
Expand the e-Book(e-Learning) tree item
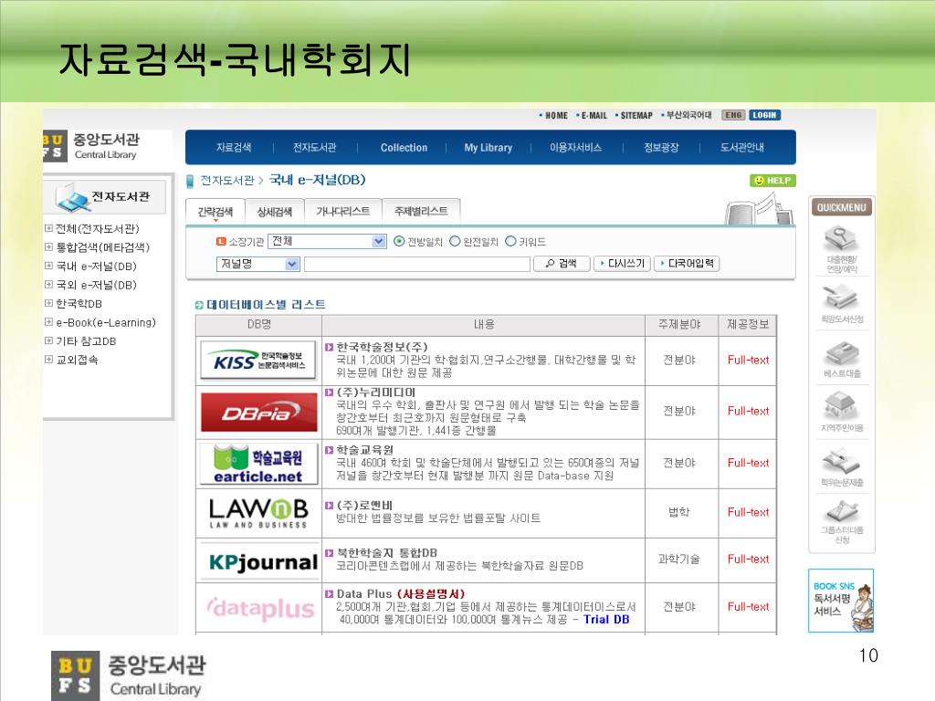48,322
